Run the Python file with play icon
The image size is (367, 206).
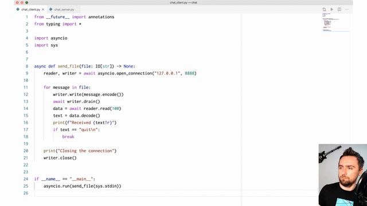[331, 9]
